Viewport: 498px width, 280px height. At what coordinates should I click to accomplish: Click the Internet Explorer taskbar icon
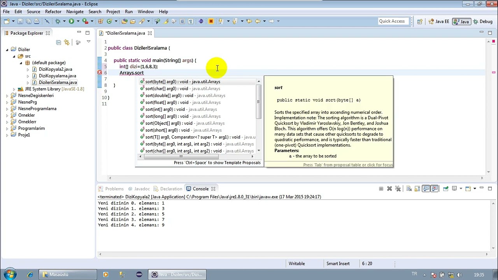(x=30, y=275)
